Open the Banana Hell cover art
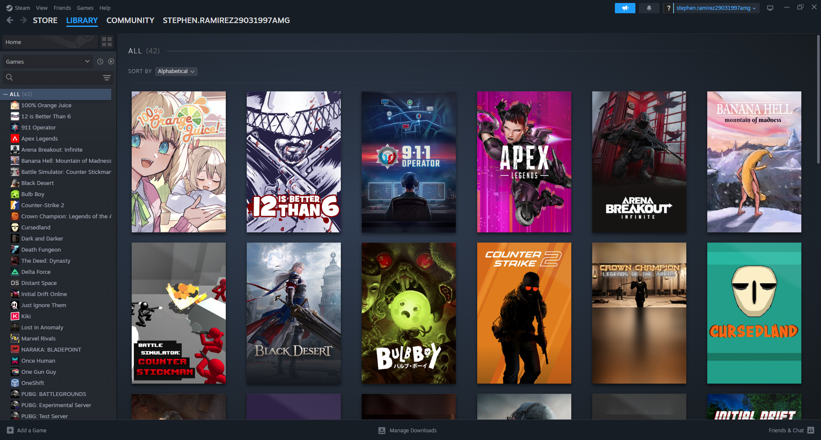Image resolution: width=821 pixels, height=440 pixels. [754, 161]
